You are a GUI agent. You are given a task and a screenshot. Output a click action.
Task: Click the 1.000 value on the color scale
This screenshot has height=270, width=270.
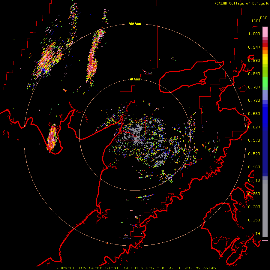pyautogui.click(x=254, y=34)
